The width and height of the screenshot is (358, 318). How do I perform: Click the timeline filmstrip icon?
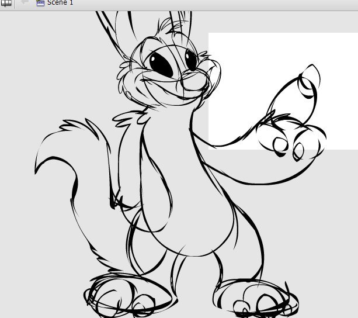coord(6,3)
